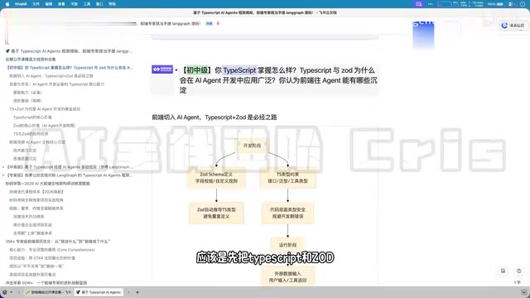Click the subheading 前端切入 AI Agent, Typescript+Zod 是必经之路

tap(214, 118)
